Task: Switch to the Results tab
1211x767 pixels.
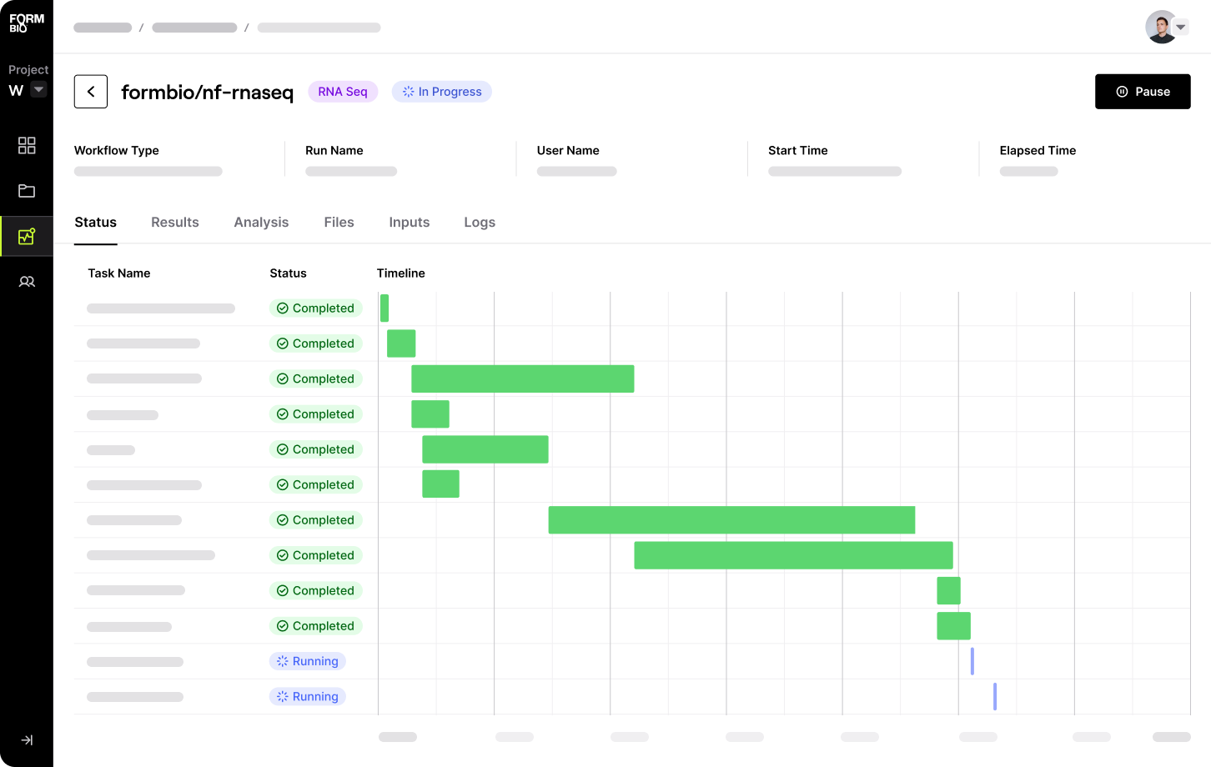Action: pos(175,222)
